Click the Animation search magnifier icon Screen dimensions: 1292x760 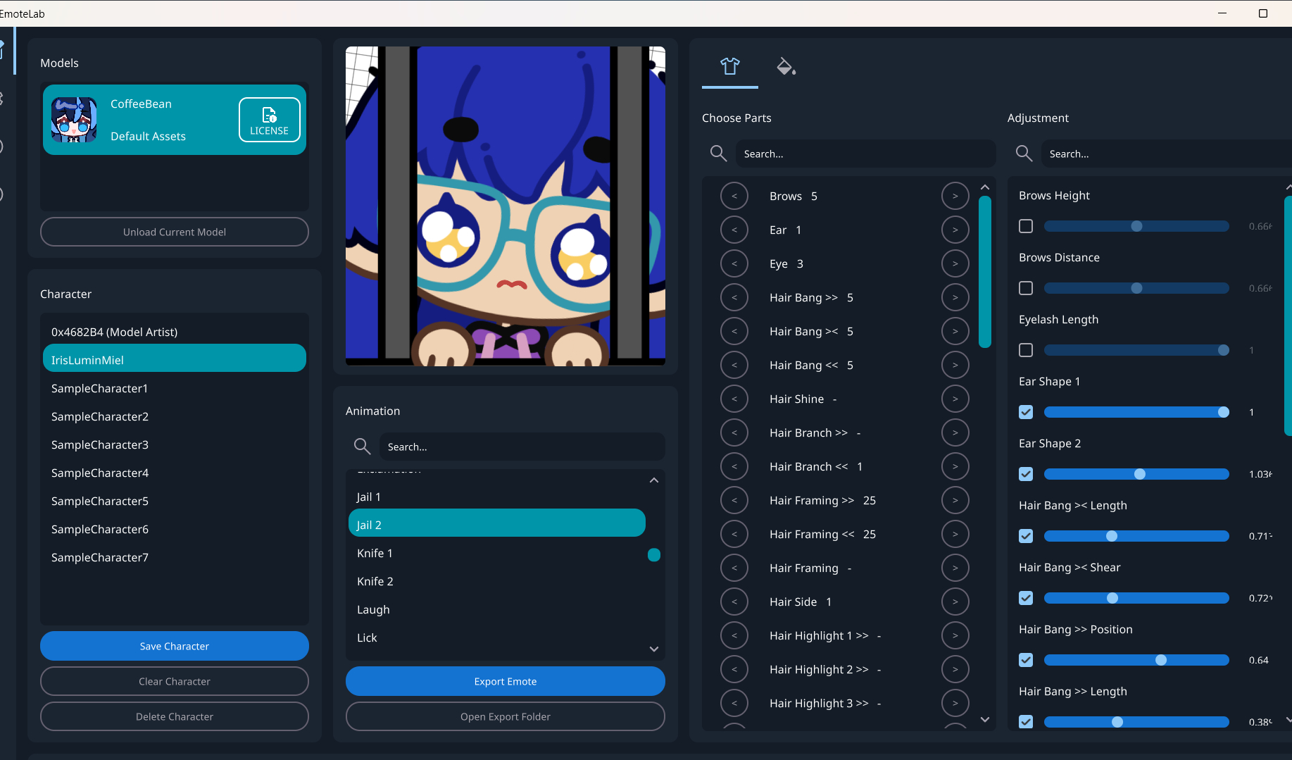coord(362,447)
